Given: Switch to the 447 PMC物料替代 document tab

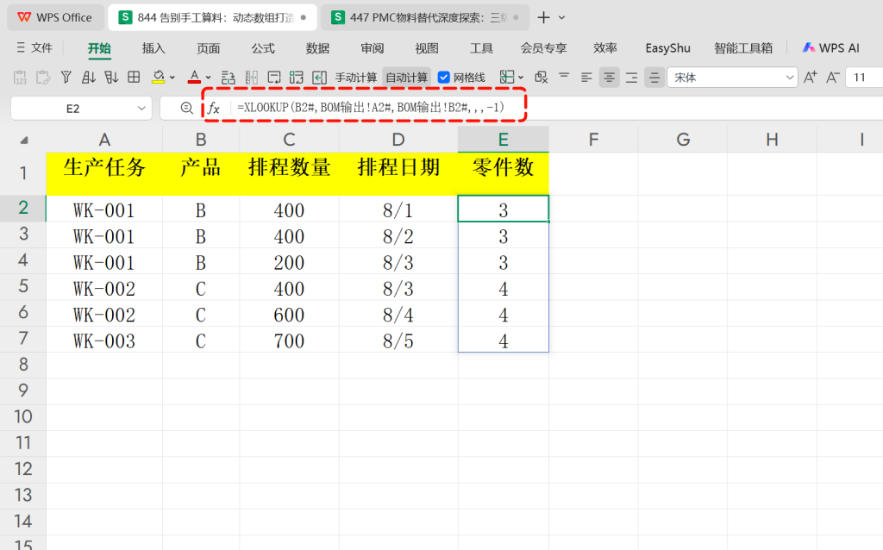Looking at the screenshot, I should pyautogui.click(x=426, y=17).
